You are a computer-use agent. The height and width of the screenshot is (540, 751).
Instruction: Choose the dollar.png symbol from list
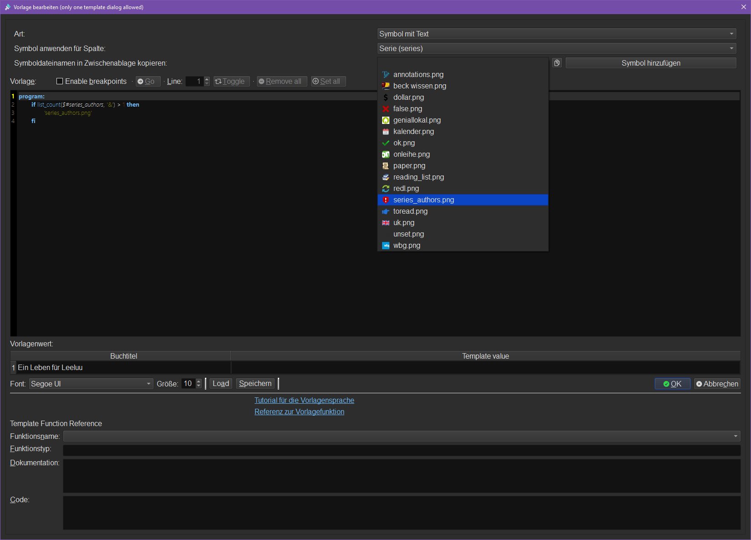pyautogui.click(x=408, y=97)
